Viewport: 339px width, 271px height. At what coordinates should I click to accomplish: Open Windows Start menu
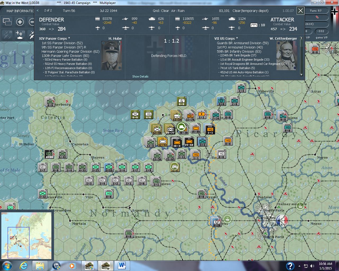pyautogui.click(x=7, y=266)
